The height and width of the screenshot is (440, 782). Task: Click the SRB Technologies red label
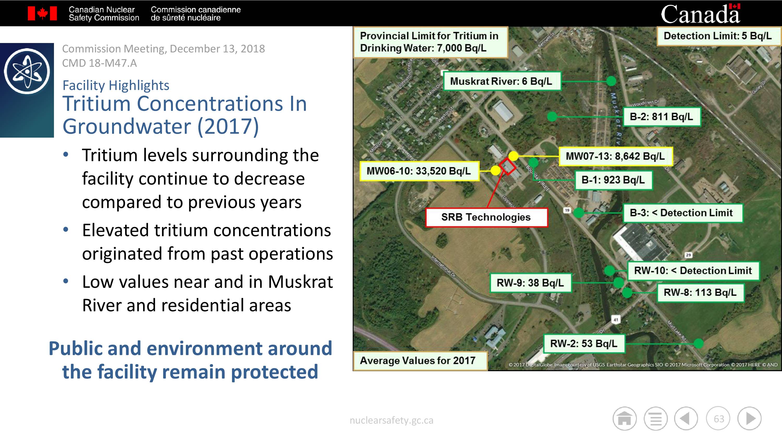(x=486, y=217)
